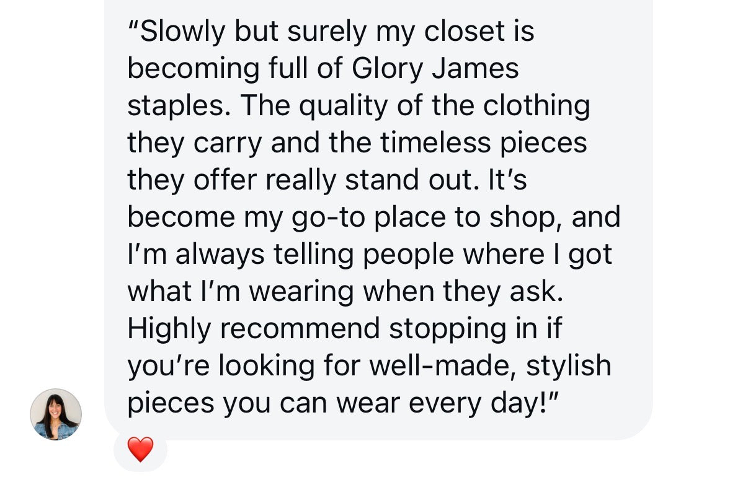748x485 pixels.
Task: Click the word "closet" in the first line
Action: coord(456,31)
